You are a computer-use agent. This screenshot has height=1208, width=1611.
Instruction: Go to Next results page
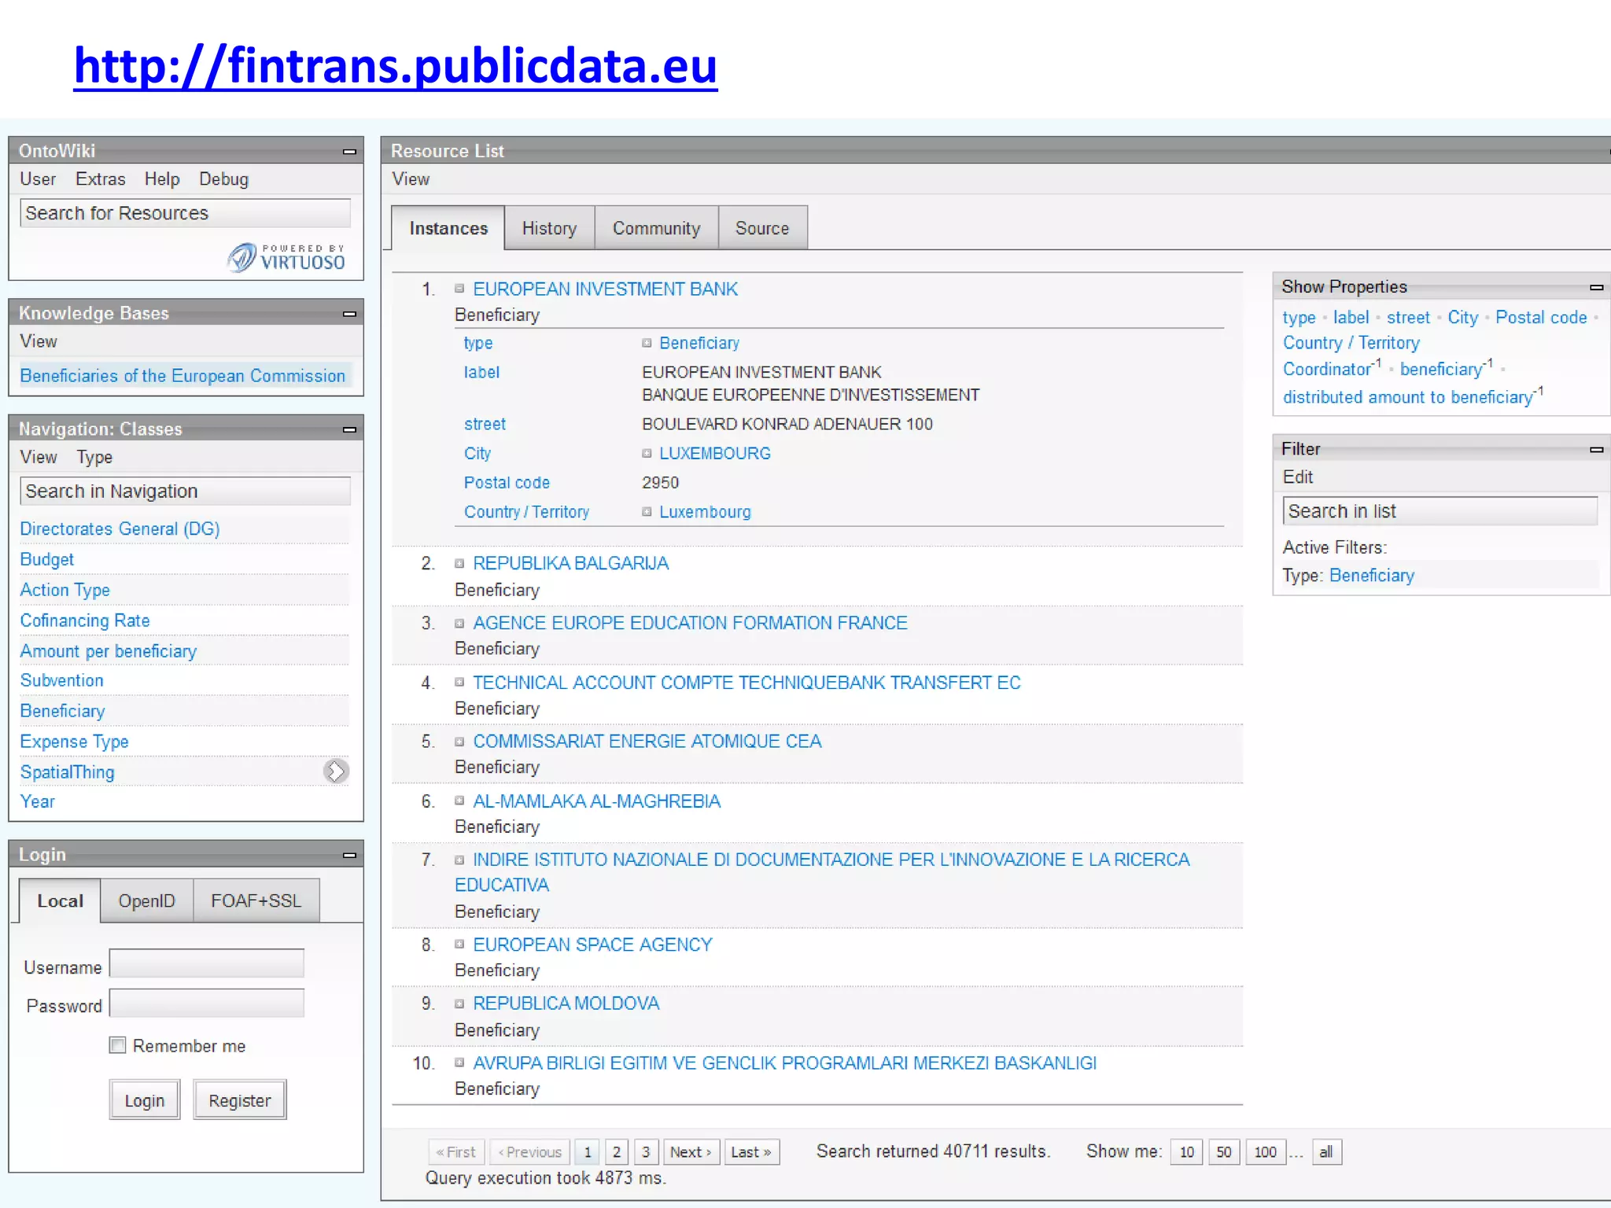click(691, 1152)
